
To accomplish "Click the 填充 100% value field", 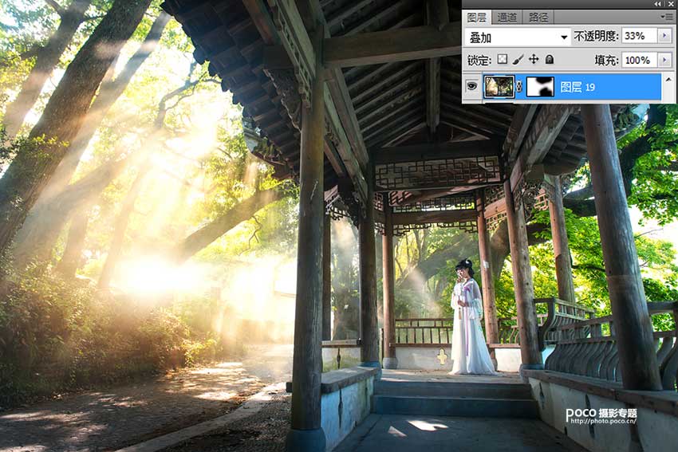I will (x=638, y=60).
